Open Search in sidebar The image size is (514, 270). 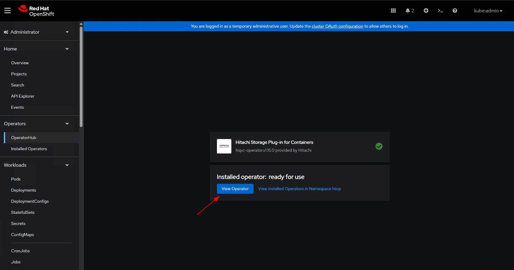point(17,85)
